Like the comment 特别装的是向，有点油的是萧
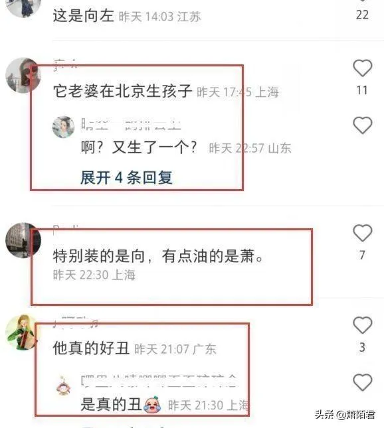This screenshot has height=428, width=384. pos(363,233)
